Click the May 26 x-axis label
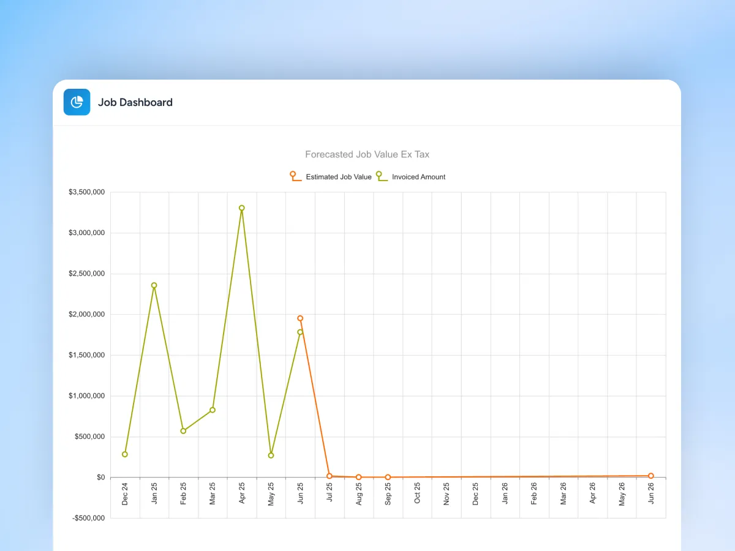The height and width of the screenshot is (551, 735). point(622,494)
